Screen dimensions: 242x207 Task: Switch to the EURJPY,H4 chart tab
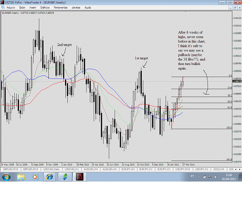pyautogui.click(x=128, y=169)
